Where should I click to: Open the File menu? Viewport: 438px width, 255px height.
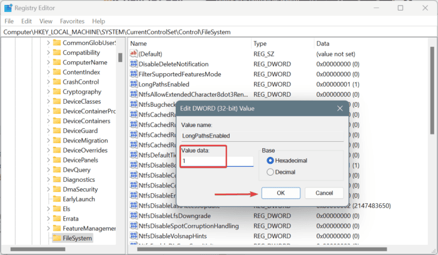tap(9, 21)
